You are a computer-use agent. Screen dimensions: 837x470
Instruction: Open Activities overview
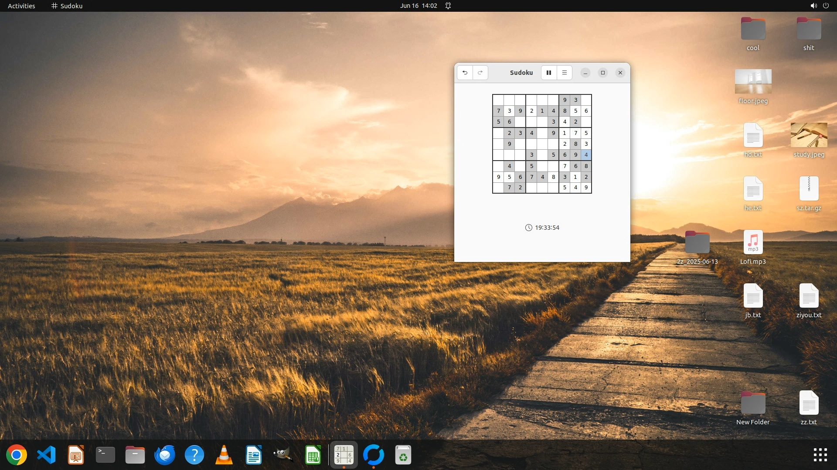(21, 6)
